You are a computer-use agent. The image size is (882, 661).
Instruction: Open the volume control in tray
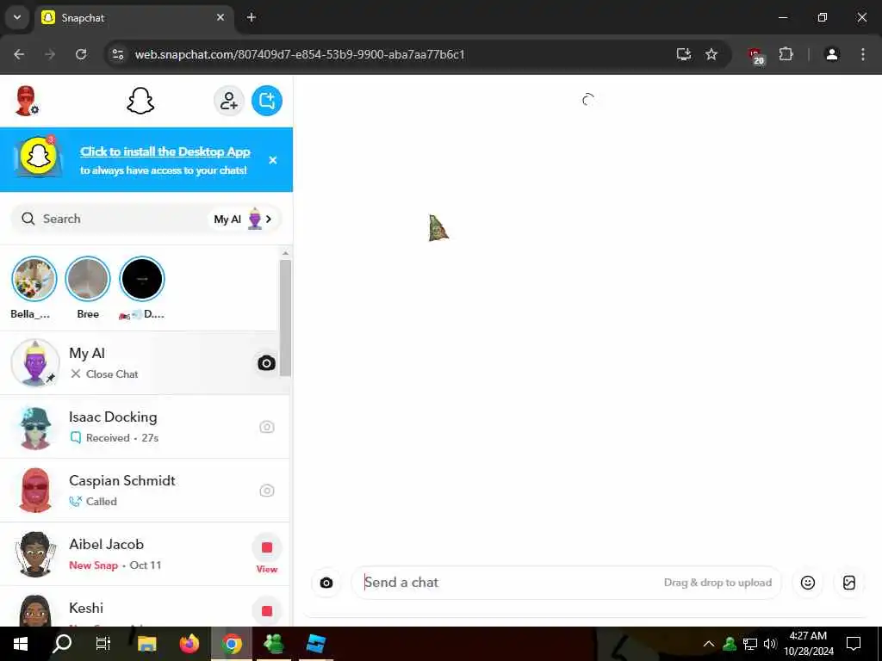770,644
